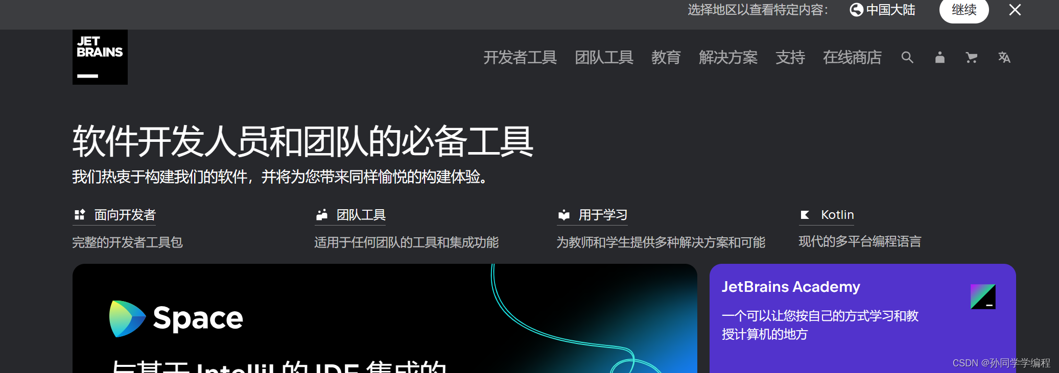This screenshot has width=1059, height=373.
Task: Open the search magnifier icon
Action: tap(907, 57)
